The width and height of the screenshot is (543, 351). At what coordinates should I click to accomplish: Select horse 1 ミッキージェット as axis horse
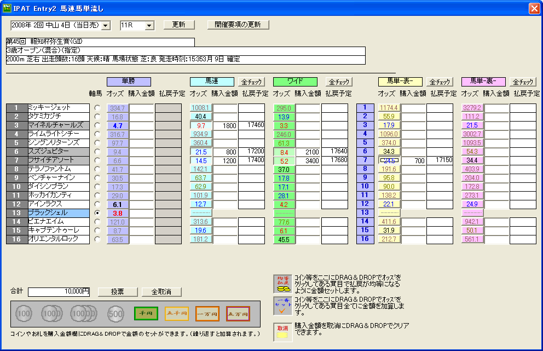97,108
